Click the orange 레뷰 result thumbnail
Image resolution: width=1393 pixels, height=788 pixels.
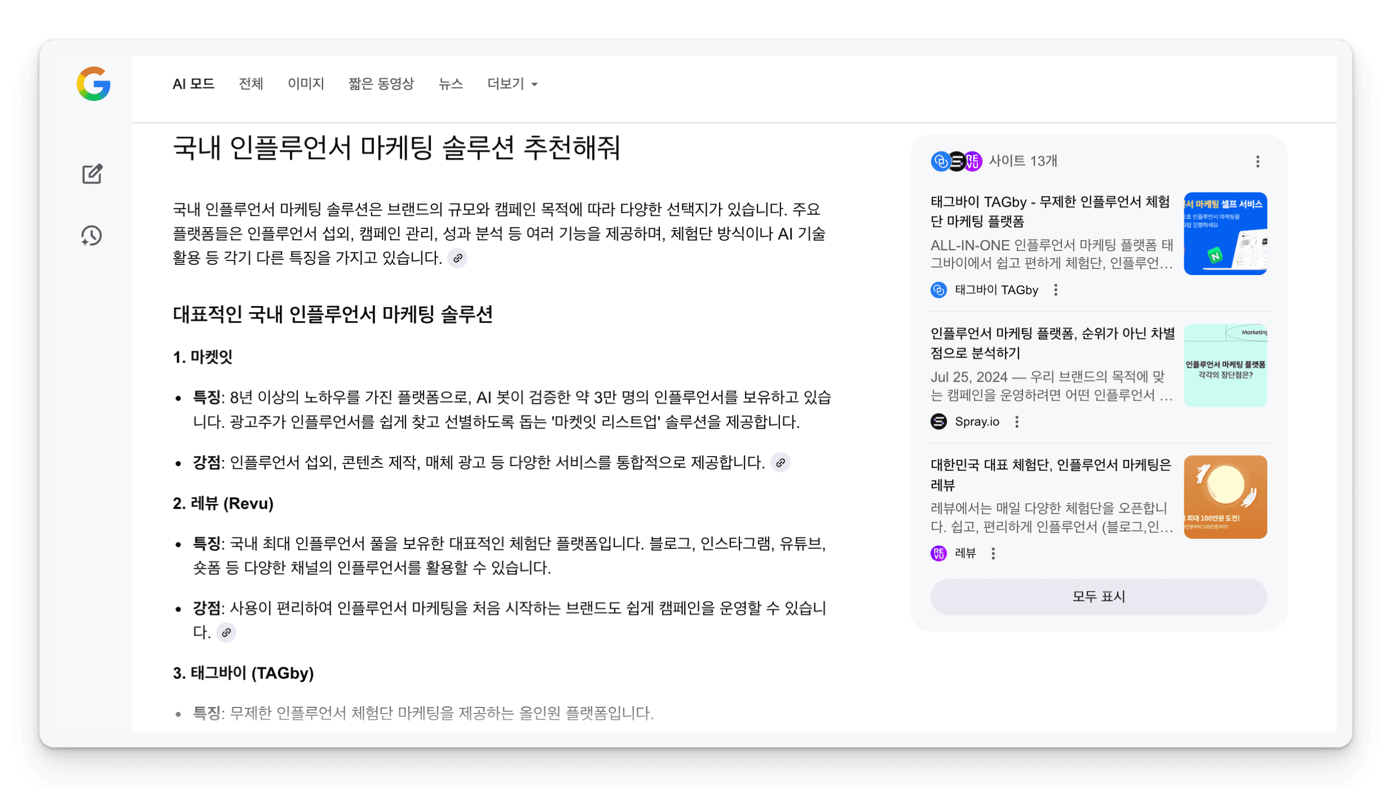(1224, 497)
